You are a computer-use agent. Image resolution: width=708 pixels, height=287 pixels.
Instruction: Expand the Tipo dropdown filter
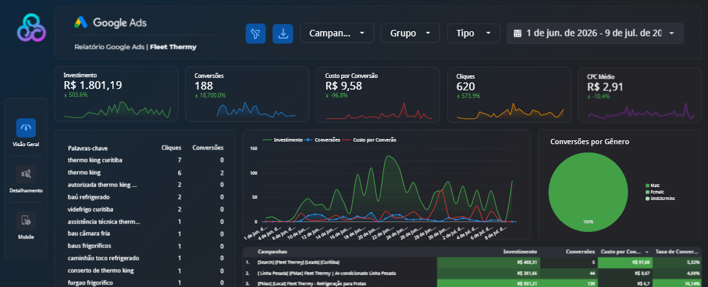(474, 33)
